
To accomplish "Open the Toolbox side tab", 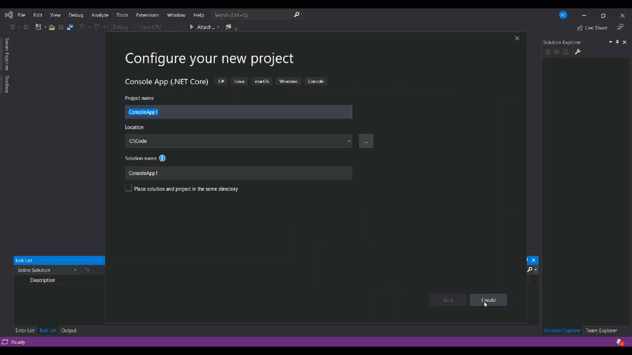I will pos(7,84).
